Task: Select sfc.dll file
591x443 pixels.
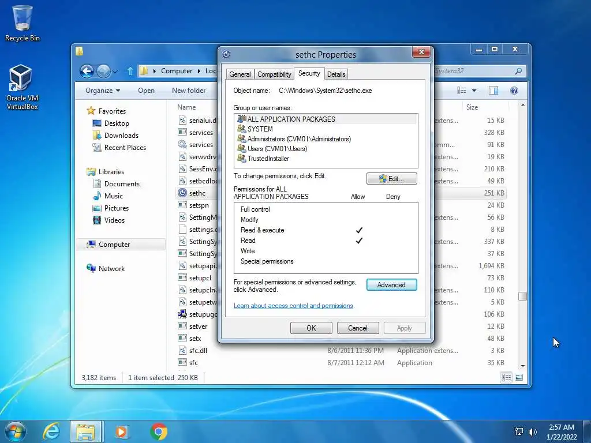Action: tap(198, 351)
